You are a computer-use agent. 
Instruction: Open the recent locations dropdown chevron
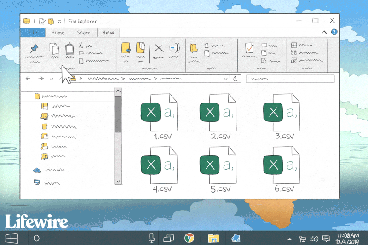coord(52,79)
